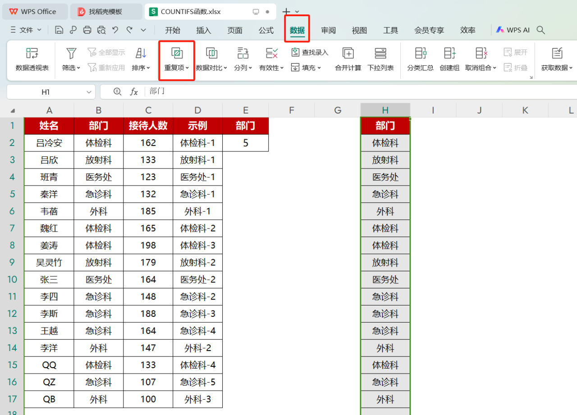Click the cell containing QZ
577x415 pixels.
(x=49, y=382)
